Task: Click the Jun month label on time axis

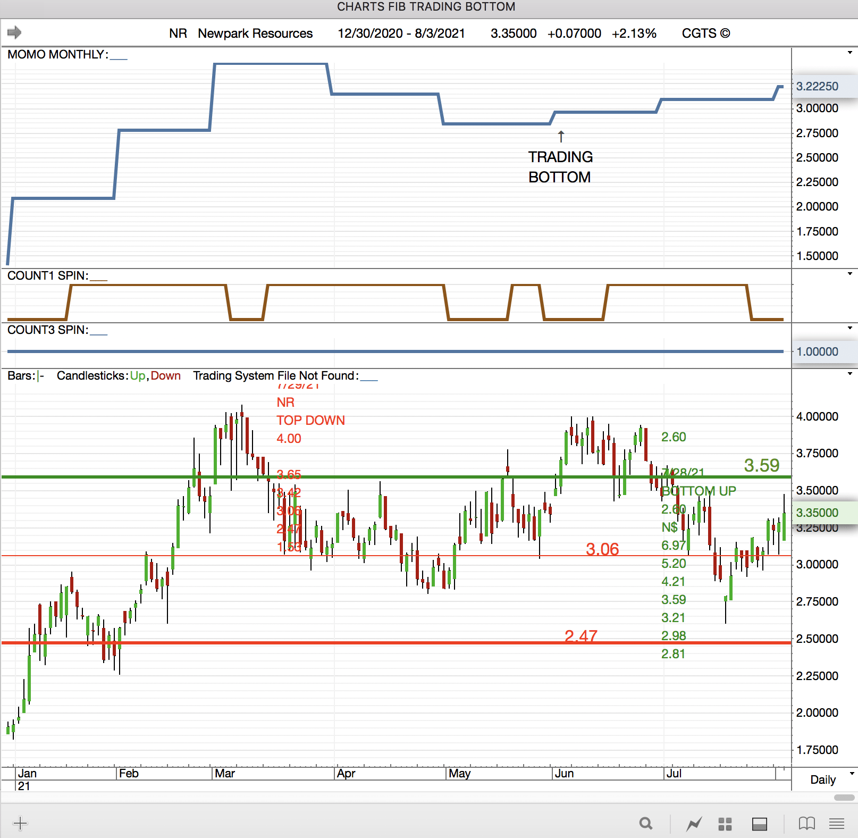Action: (x=564, y=773)
